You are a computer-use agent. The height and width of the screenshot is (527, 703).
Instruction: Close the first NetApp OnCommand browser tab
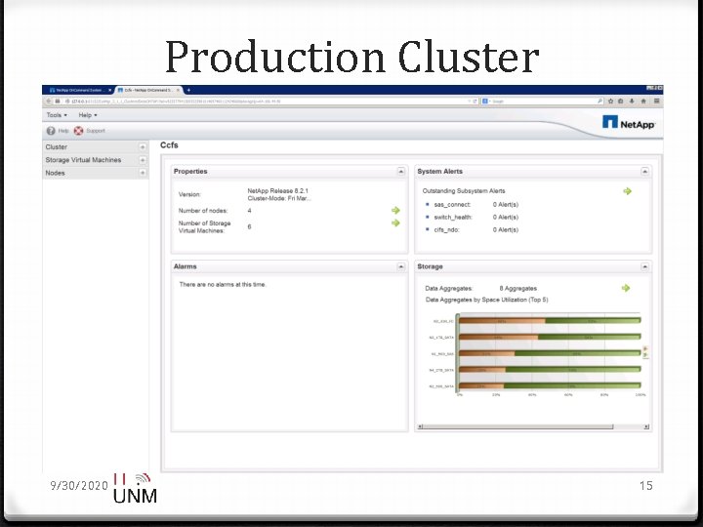[x=109, y=90]
